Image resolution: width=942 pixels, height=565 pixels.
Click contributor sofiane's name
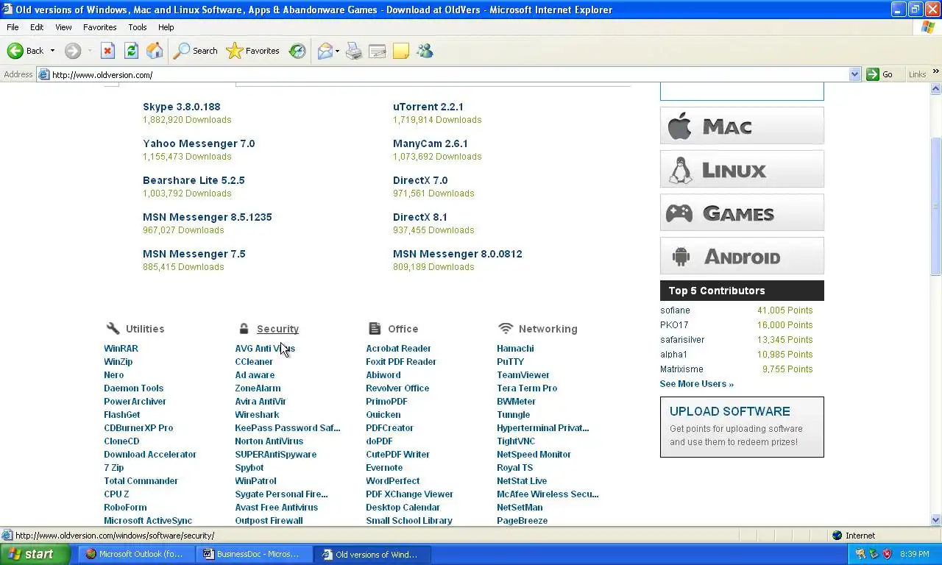click(x=675, y=310)
